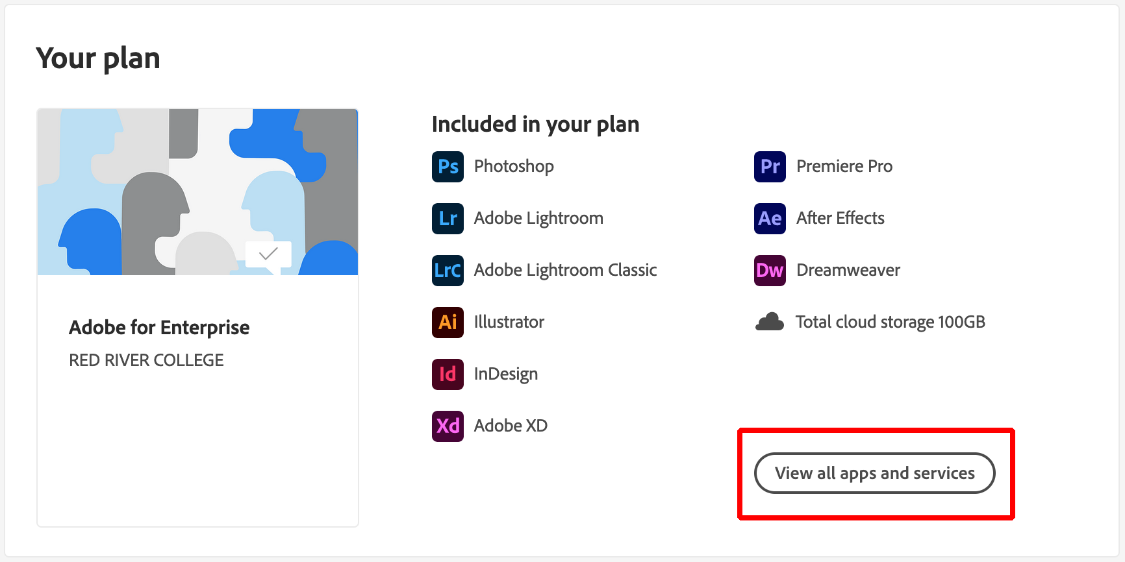The width and height of the screenshot is (1125, 562).
Task: Open the Adobe for Enterprise plan link
Action: coord(159,327)
